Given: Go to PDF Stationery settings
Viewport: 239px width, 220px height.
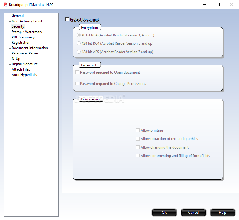Looking at the screenshot, I should (23, 37).
